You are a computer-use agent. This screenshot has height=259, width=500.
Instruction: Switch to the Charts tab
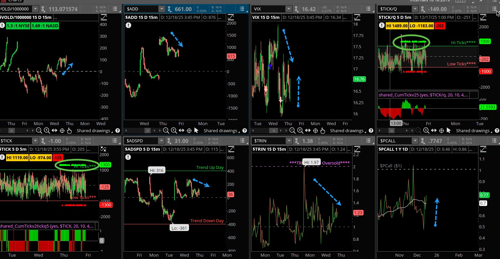[13, 1]
